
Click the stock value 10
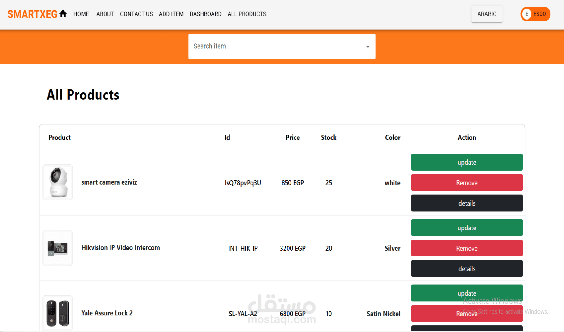click(329, 314)
